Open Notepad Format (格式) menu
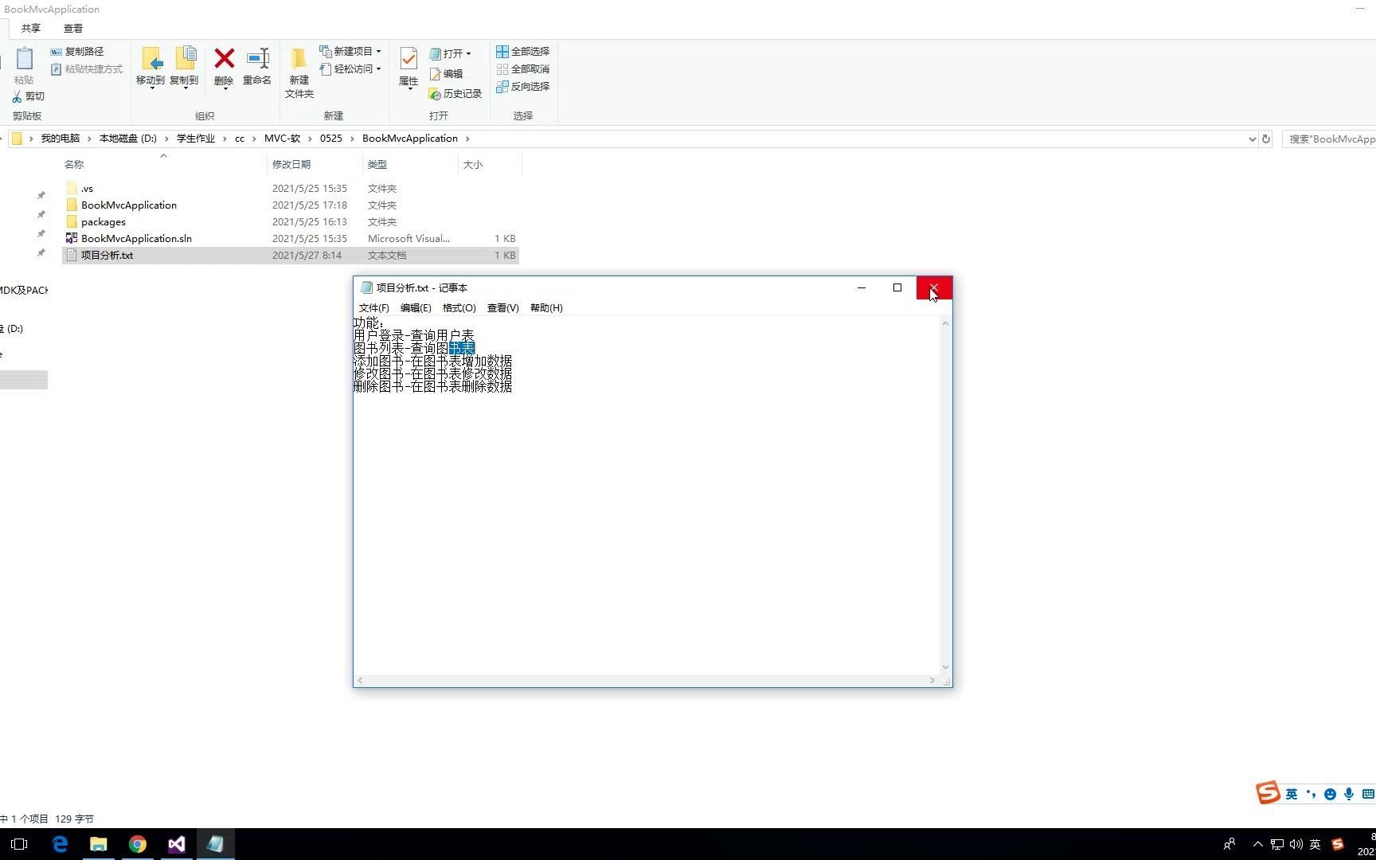The image size is (1376, 860). coord(459,308)
